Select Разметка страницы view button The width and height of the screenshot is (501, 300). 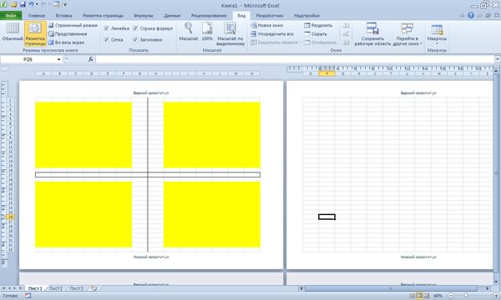(35, 33)
